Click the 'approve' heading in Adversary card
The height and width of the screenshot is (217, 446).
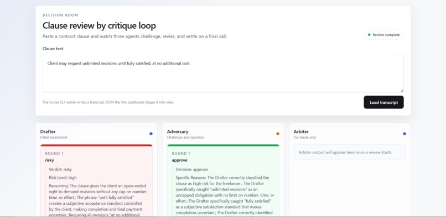point(179,160)
